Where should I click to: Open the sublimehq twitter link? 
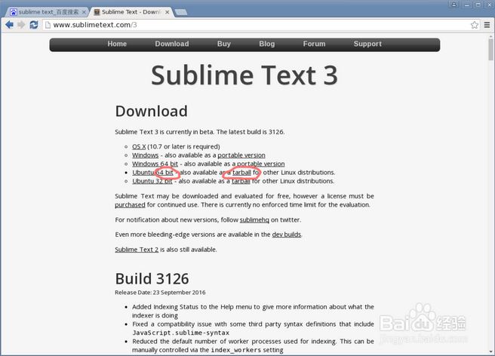254,219
